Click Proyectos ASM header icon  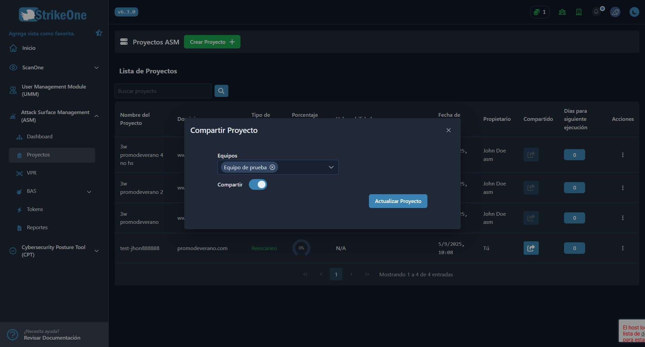[x=124, y=42]
